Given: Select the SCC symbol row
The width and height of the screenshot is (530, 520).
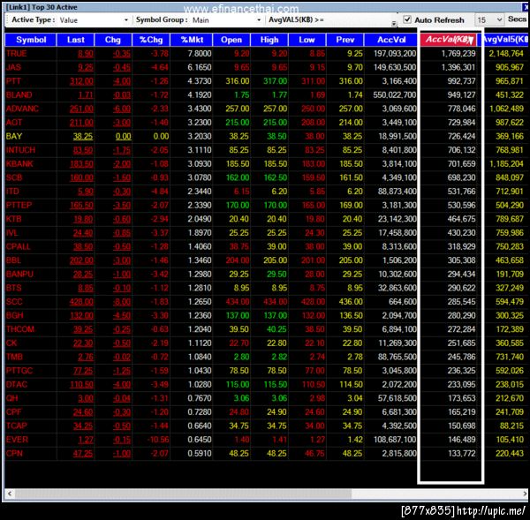Looking at the screenshot, I should (x=267, y=302).
